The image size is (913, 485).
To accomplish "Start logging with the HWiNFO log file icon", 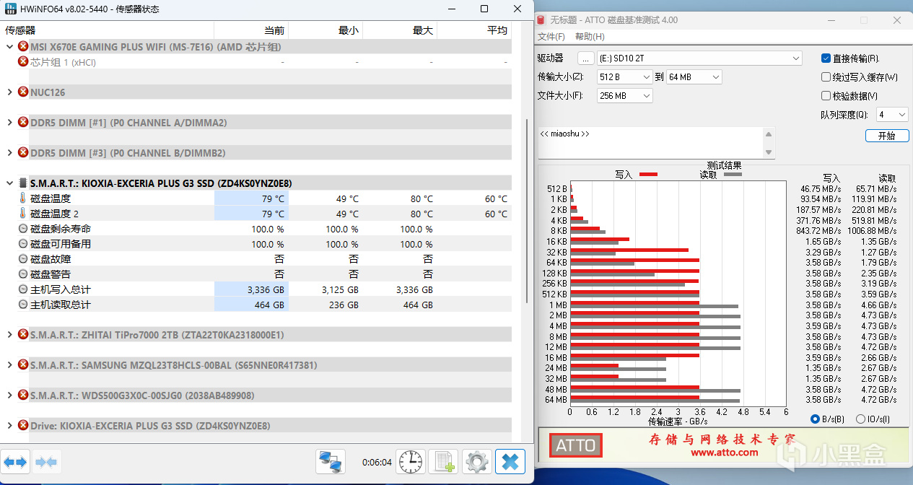I will pos(443,461).
